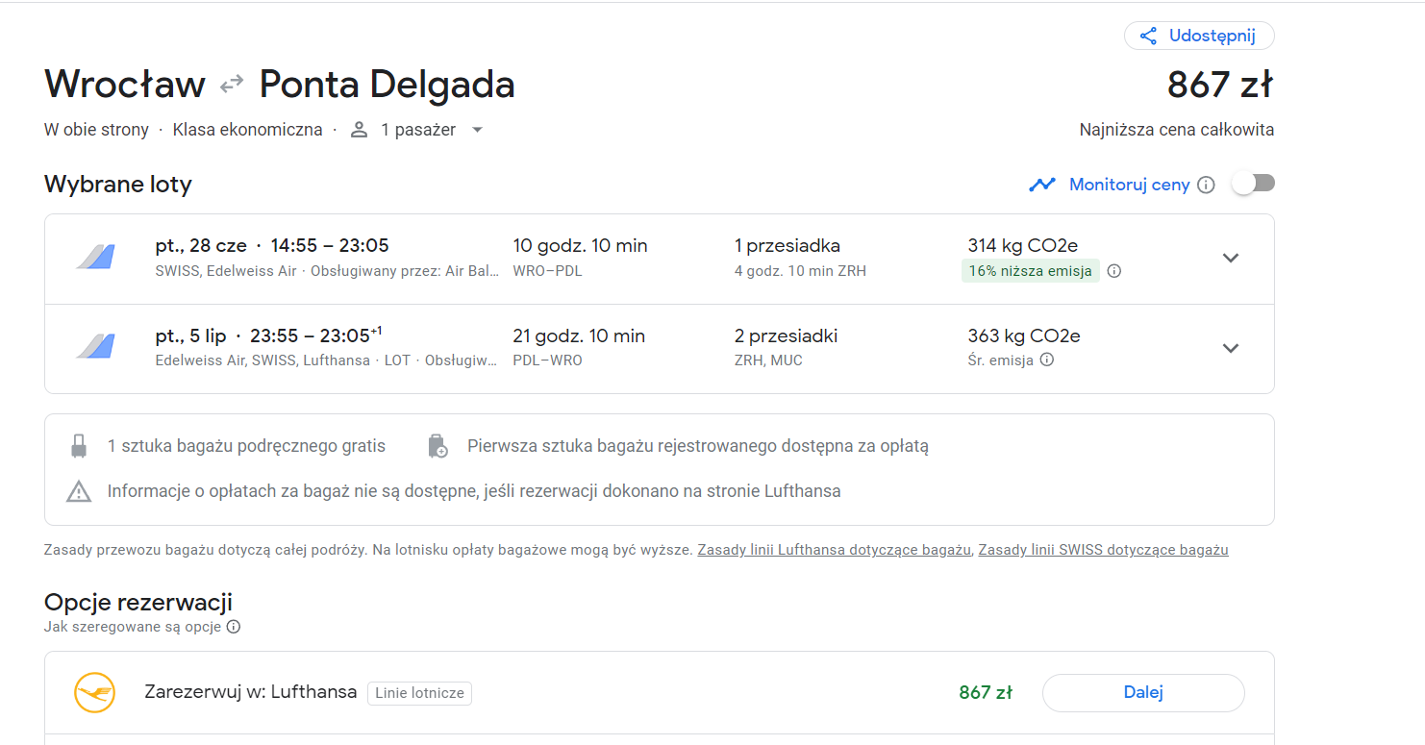The image size is (1425, 745).
Task: Click the WRO–PDL route text
Action: pyautogui.click(x=547, y=271)
